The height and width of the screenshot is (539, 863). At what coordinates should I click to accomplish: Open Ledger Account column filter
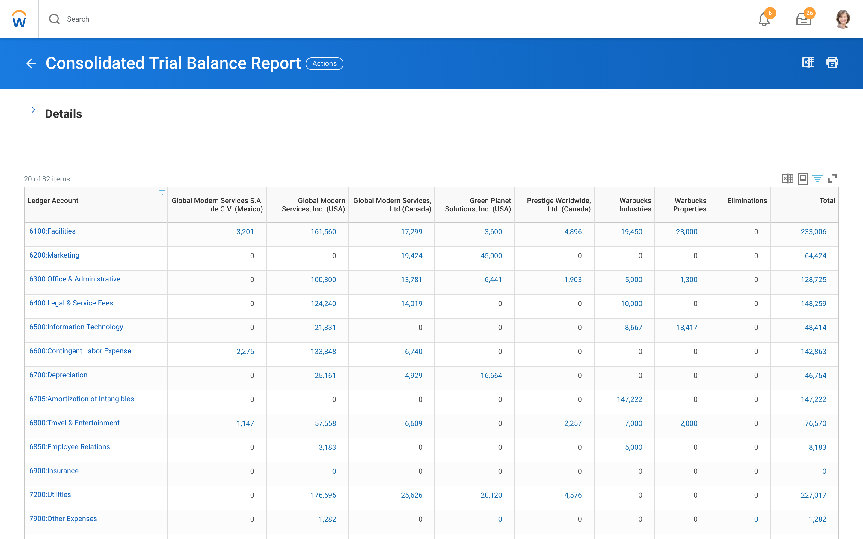tap(162, 193)
